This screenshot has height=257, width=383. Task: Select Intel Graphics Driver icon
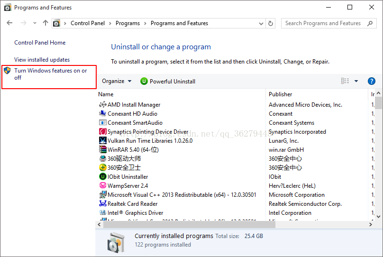pos(103,212)
